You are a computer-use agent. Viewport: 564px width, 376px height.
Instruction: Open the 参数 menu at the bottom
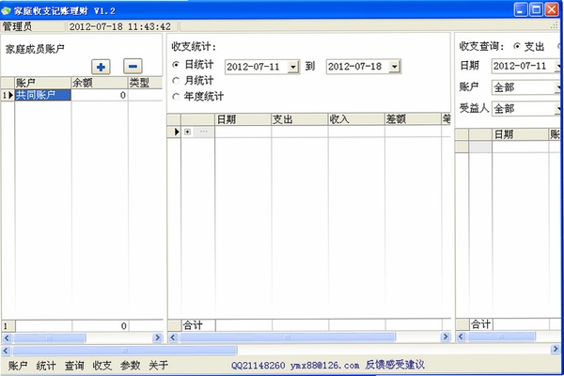[x=131, y=366]
